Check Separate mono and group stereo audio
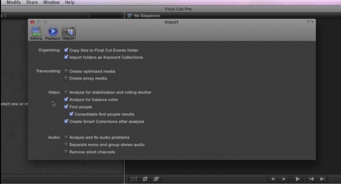341x184 pixels. coord(66,145)
